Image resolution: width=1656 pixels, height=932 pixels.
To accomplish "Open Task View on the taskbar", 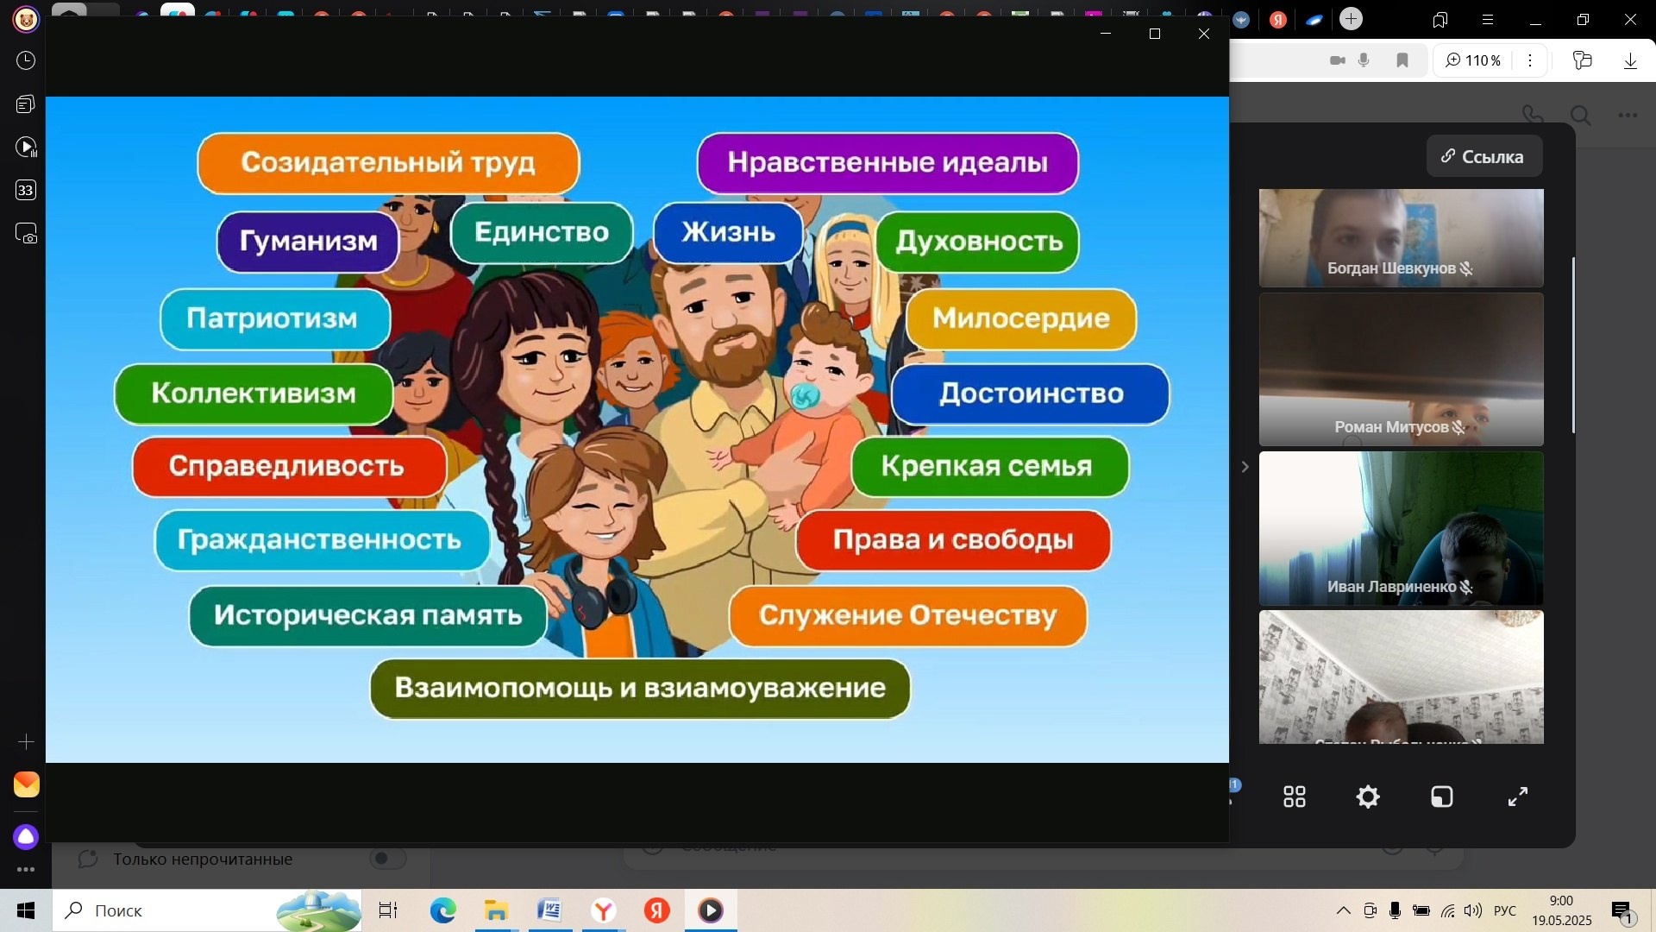I will tap(388, 910).
